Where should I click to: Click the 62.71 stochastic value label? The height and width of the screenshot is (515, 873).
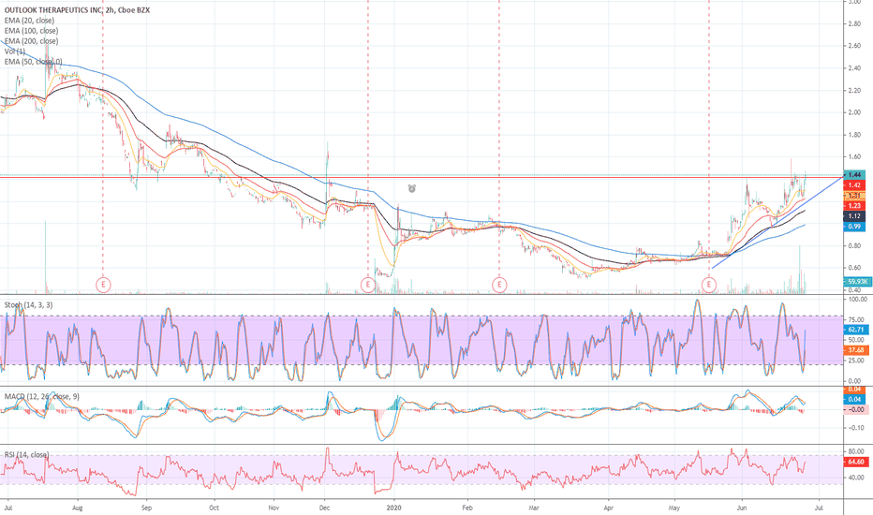tap(856, 330)
